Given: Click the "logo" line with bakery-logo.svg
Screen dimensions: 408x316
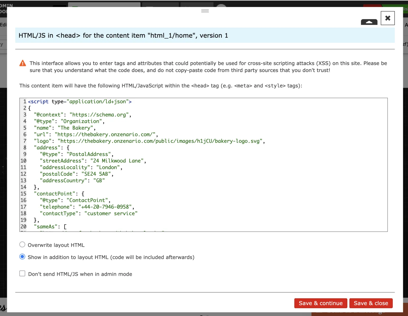Looking at the screenshot, I should pos(149,141).
